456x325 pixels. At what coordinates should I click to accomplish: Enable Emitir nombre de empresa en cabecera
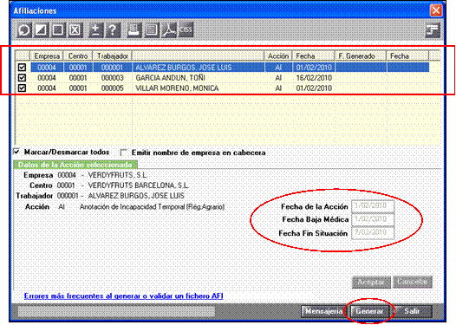(124, 153)
